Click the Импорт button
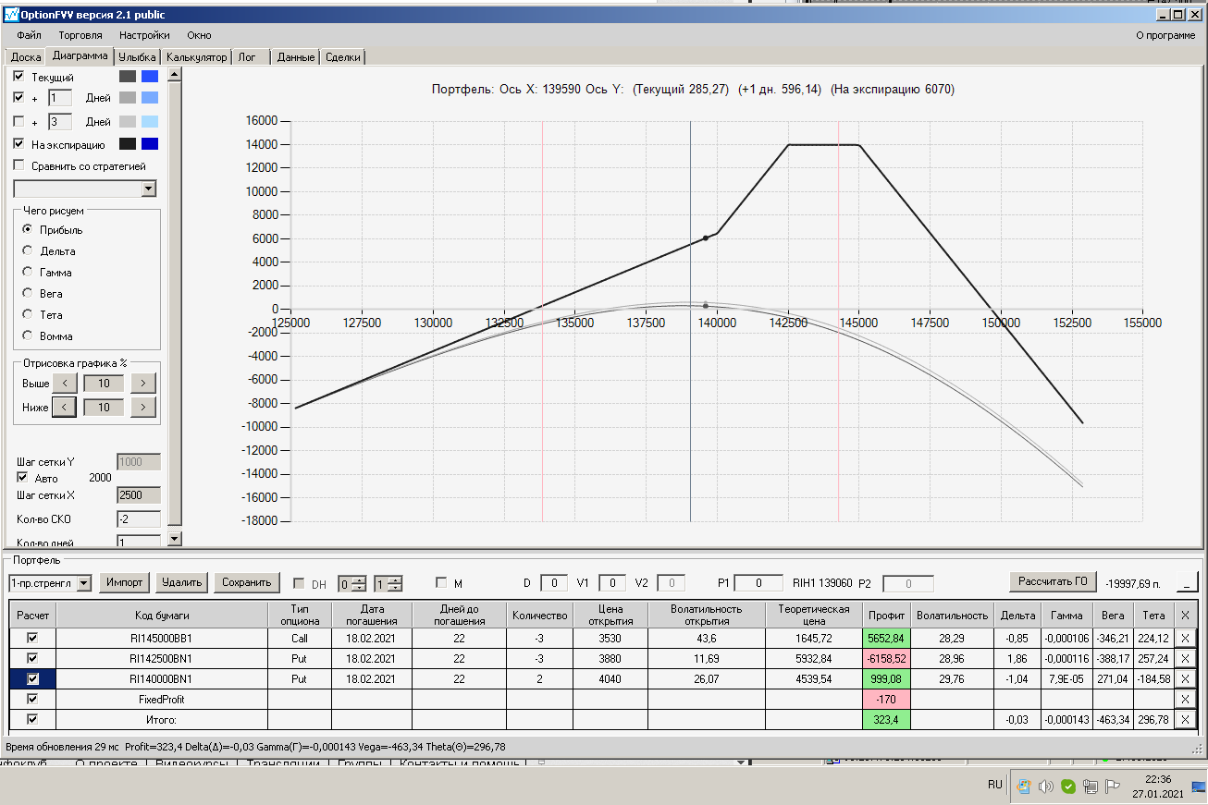The height and width of the screenshot is (805, 1208). coord(124,582)
